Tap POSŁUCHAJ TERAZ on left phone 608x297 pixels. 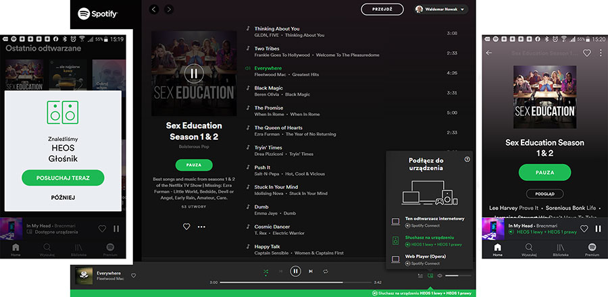point(64,178)
